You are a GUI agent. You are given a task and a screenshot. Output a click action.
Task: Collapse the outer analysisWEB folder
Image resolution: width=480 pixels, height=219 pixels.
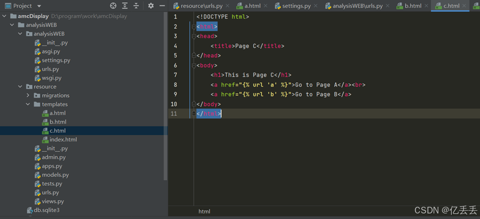coord(12,25)
